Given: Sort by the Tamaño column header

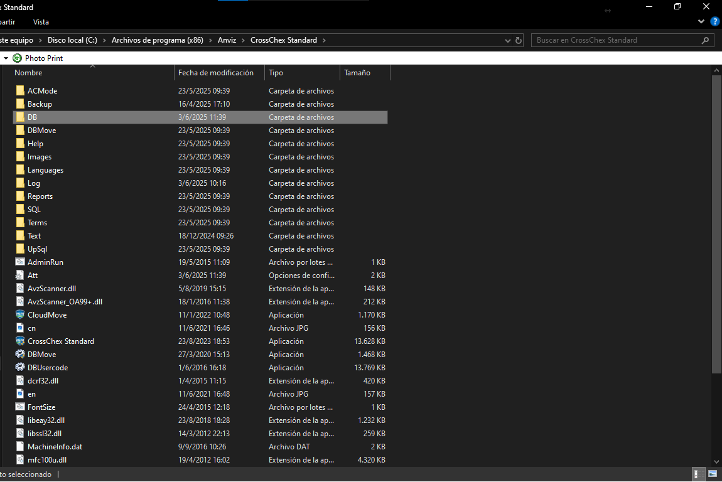Looking at the screenshot, I should (x=365, y=73).
